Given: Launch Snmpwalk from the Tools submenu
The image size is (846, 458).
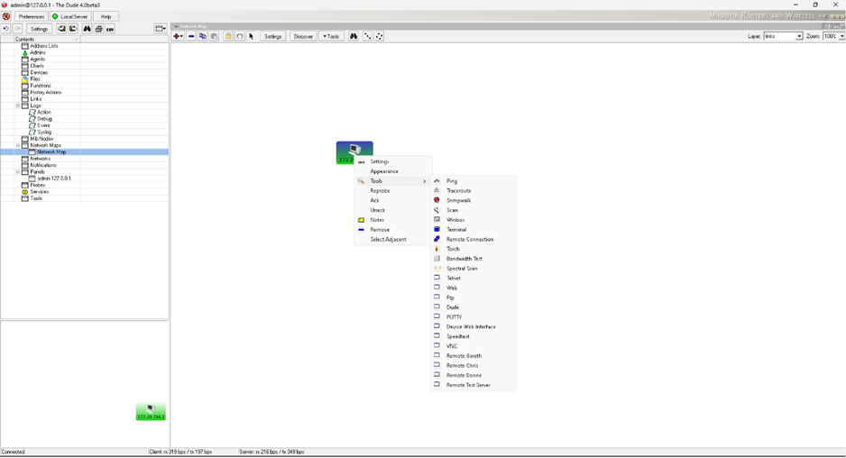Looking at the screenshot, I should coord(473,200).
